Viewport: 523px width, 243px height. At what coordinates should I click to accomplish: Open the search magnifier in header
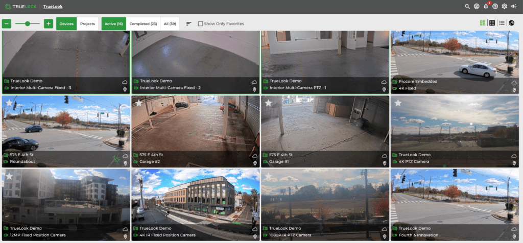click(467, 6)
